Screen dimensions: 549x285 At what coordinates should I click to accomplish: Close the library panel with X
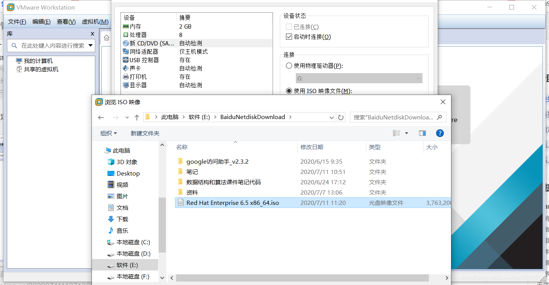click(x=92, y=34)
